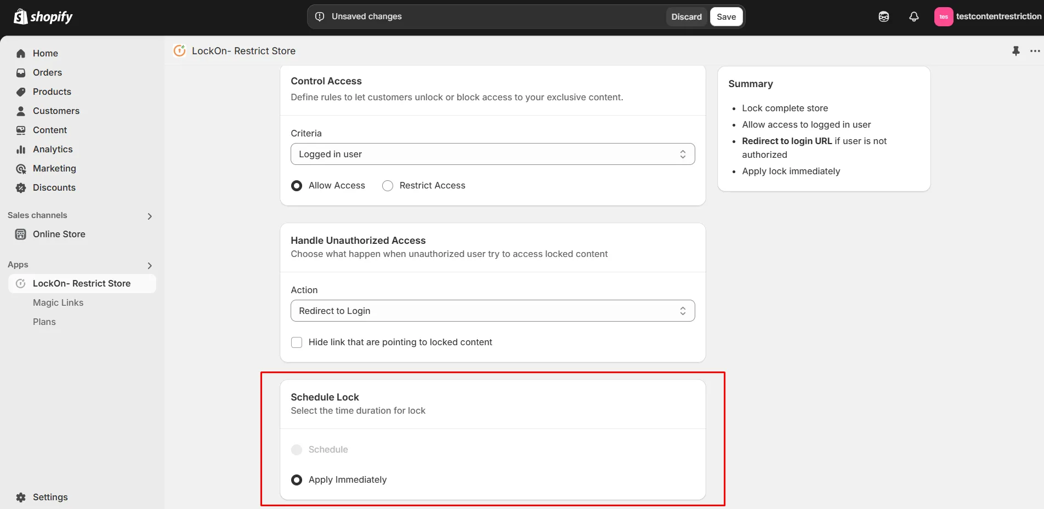Screen dimensions: 1044x509
Task: Select the Schedule radio option
Action: click(x=297, y=450)
